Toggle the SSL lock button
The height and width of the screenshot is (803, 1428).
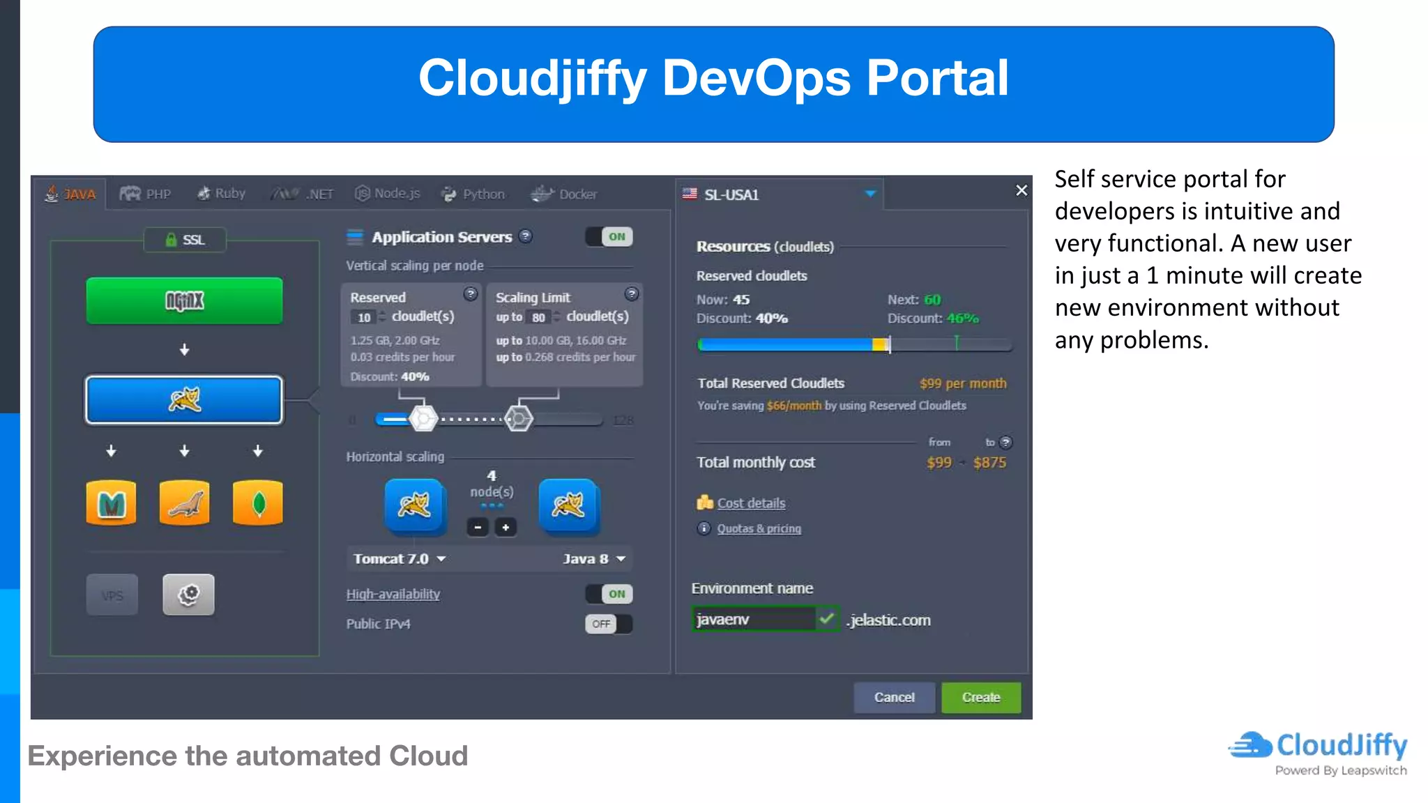[x=185, y=240]
